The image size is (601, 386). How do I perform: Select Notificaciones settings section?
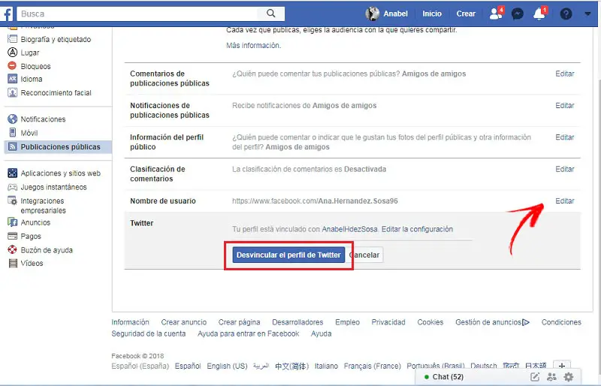click(43, 119)
